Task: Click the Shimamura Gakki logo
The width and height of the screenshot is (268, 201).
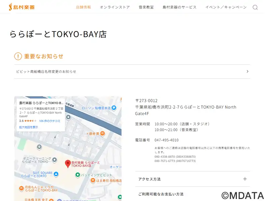Action: (x=21, y=7)
